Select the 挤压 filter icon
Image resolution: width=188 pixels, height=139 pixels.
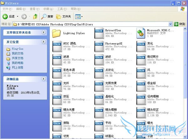57,99
